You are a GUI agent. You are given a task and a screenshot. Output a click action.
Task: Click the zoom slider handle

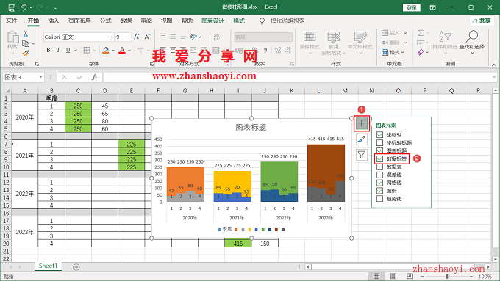447,276
